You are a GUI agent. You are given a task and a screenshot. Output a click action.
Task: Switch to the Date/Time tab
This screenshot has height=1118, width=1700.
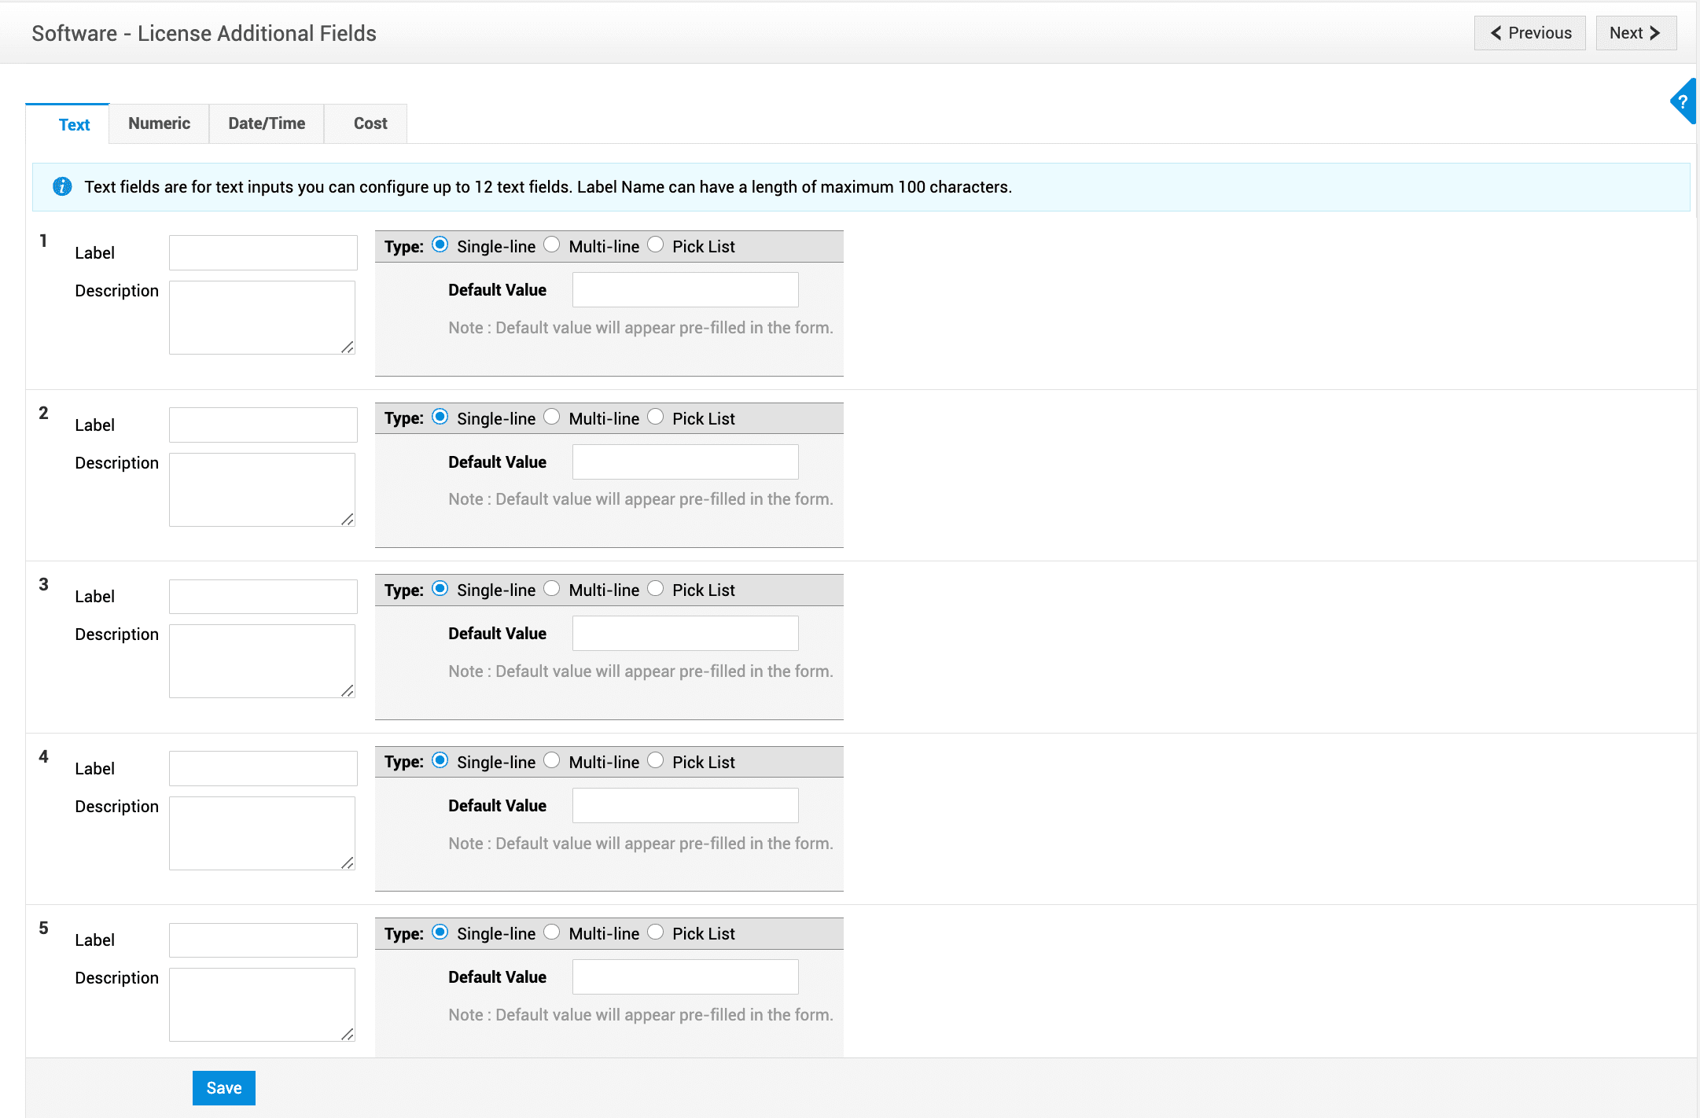click(267, 123)
